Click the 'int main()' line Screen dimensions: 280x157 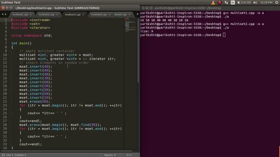pos(21,43)
